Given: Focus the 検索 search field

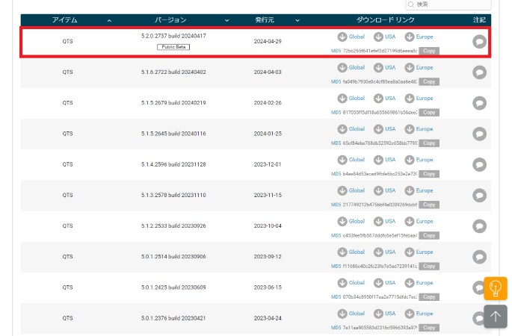Looking at the screenshot, I should pyautogui.click(x=448, y=4).
